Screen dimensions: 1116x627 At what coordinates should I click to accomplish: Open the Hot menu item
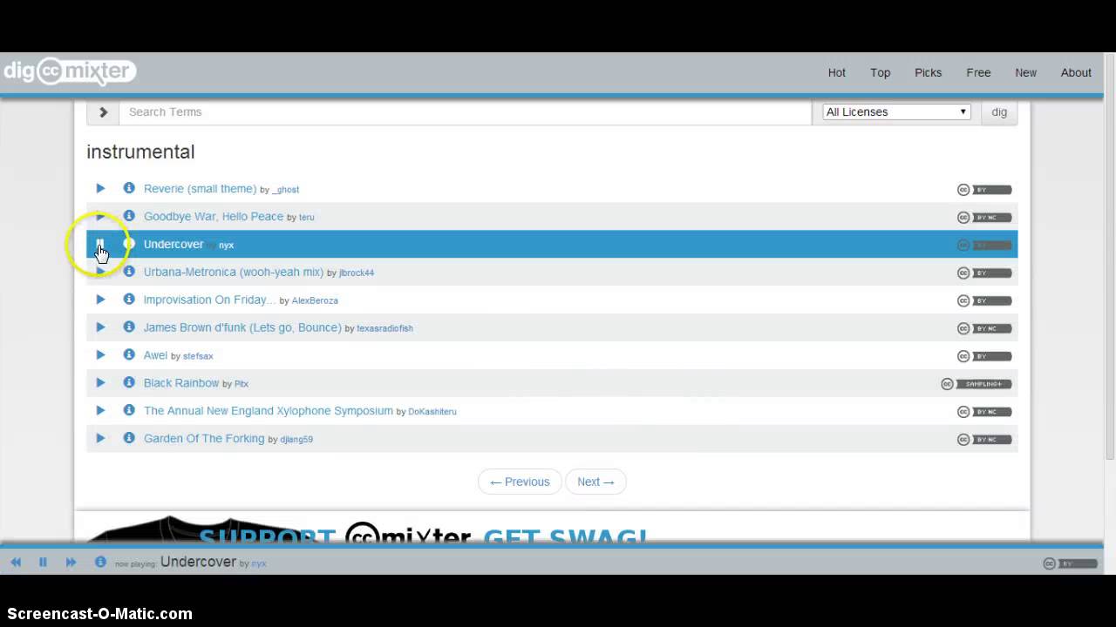coord(837,72)
